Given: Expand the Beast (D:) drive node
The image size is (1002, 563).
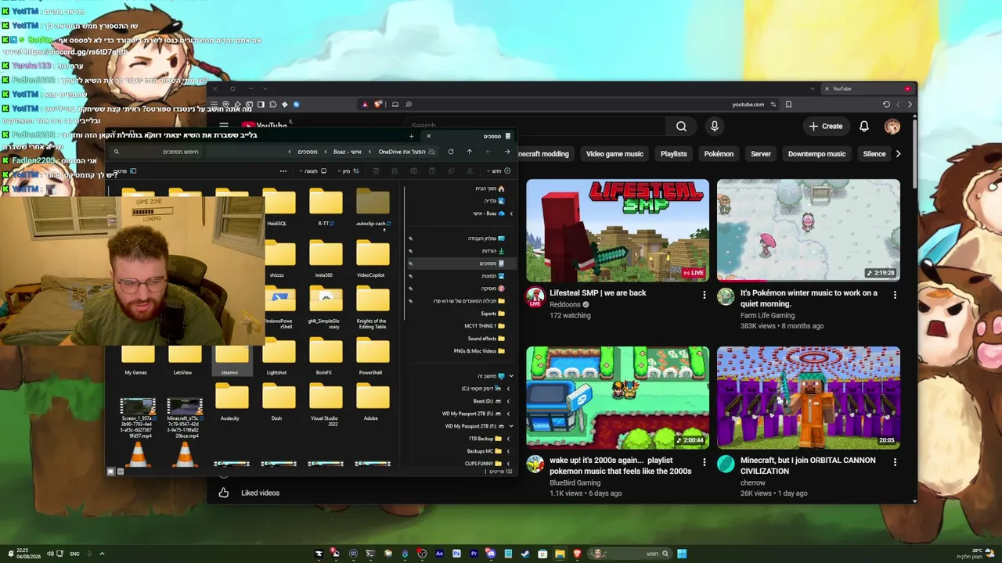Looking at the screenshot, I should 508,401.
